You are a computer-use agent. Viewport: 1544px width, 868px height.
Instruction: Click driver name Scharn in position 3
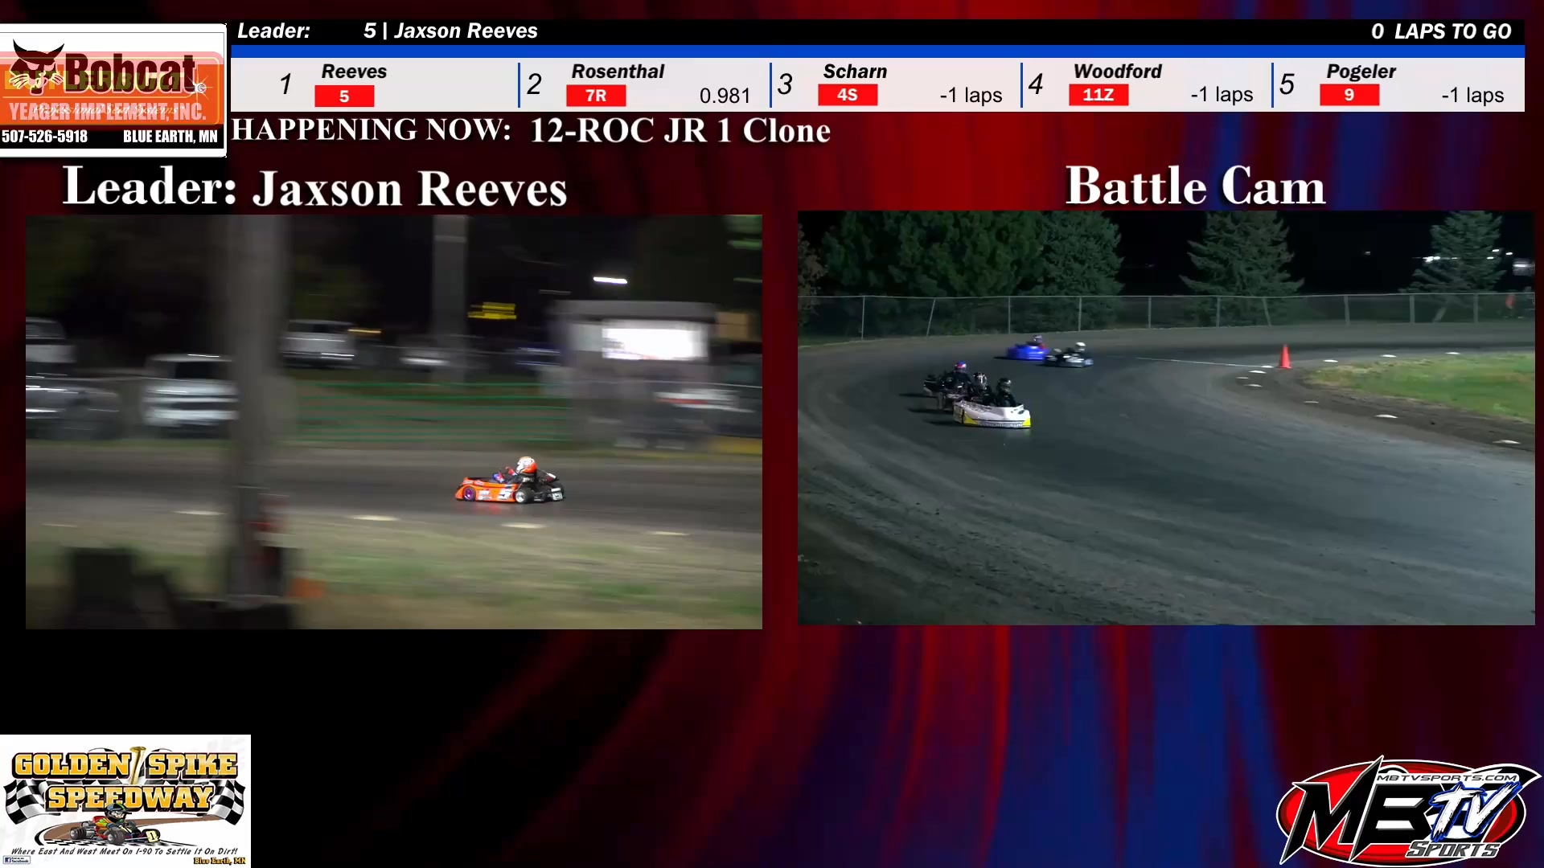click(855, 72)
